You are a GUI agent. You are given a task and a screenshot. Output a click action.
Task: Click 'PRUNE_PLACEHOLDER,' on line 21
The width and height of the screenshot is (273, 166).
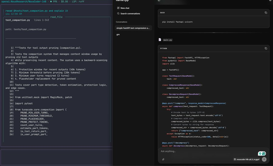point(32,119)
